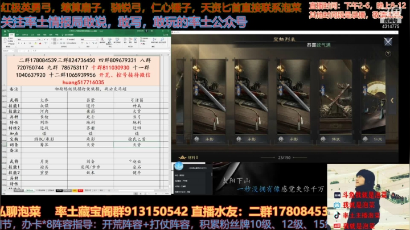Switch to the Data ribbon tab
The height and width of the screenshot is (230, 410).
pos(39,35)
